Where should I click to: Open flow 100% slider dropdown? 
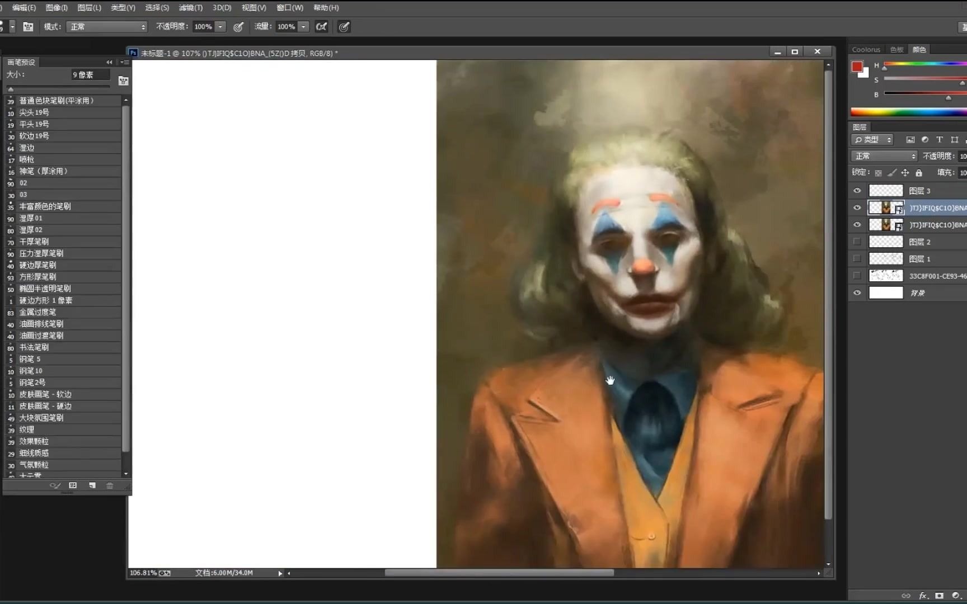tap(303, 26)
